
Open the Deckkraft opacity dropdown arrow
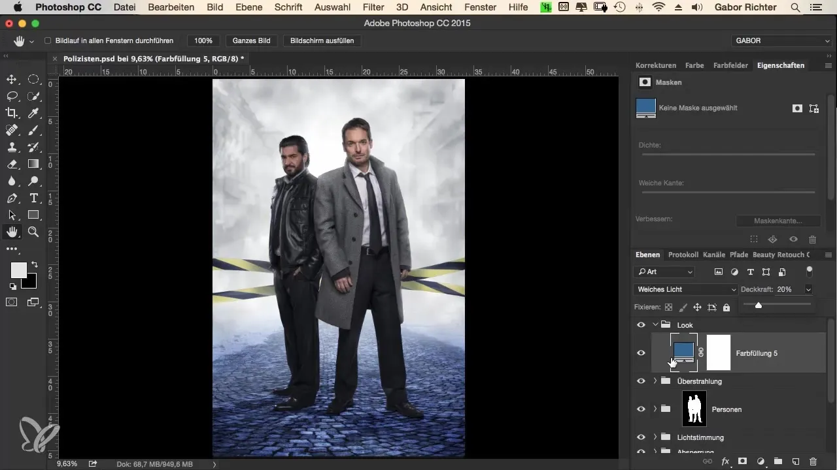(809, 289)
